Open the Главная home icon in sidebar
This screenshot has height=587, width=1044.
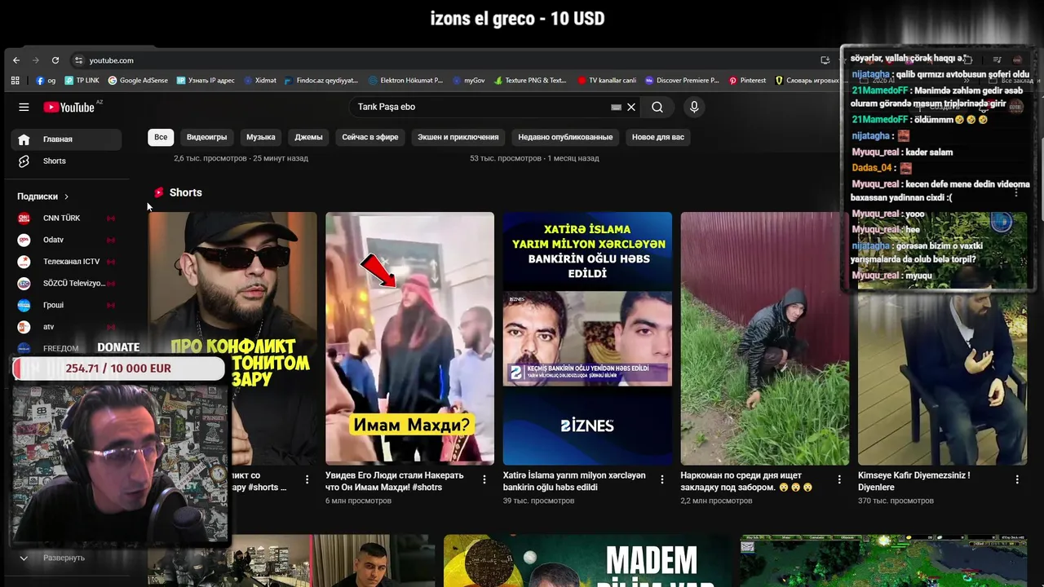pyautogui.click(x=24, y=139)
